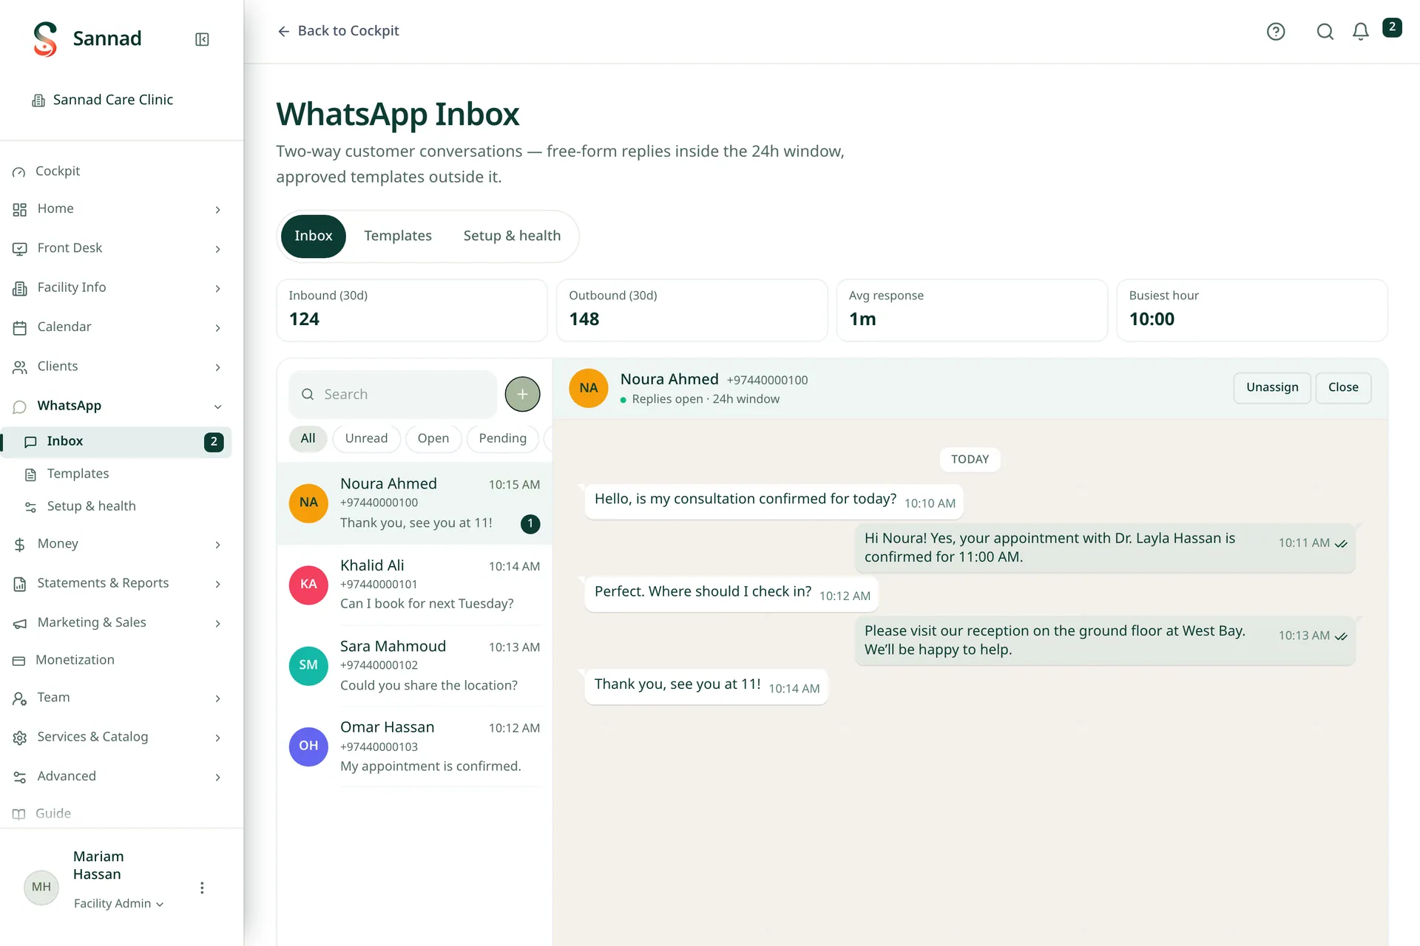This screenshot has width=1420, height=946.
Task: Open the help question-mark icon
Action: coord(1276,31)
